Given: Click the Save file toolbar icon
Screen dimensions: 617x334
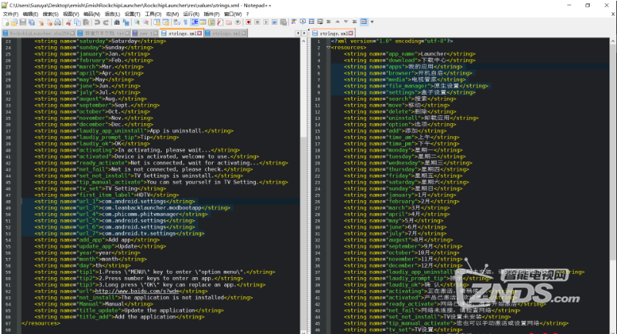Looking at the screenshot, I should [x=24, y=23].
